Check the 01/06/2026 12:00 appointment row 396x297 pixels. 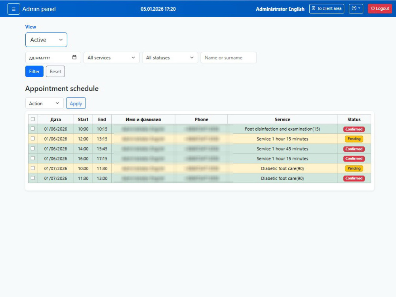pyautogui.click(x=33, y=138)
